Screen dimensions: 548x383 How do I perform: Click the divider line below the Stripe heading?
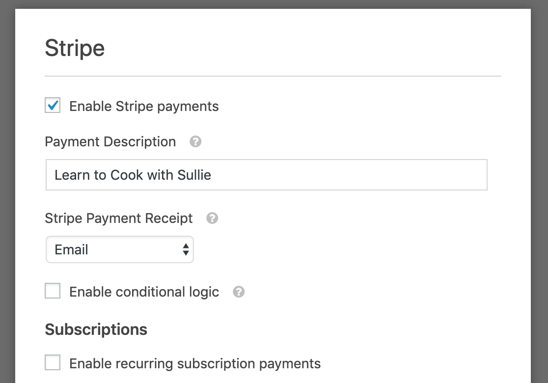pos(273,77)
